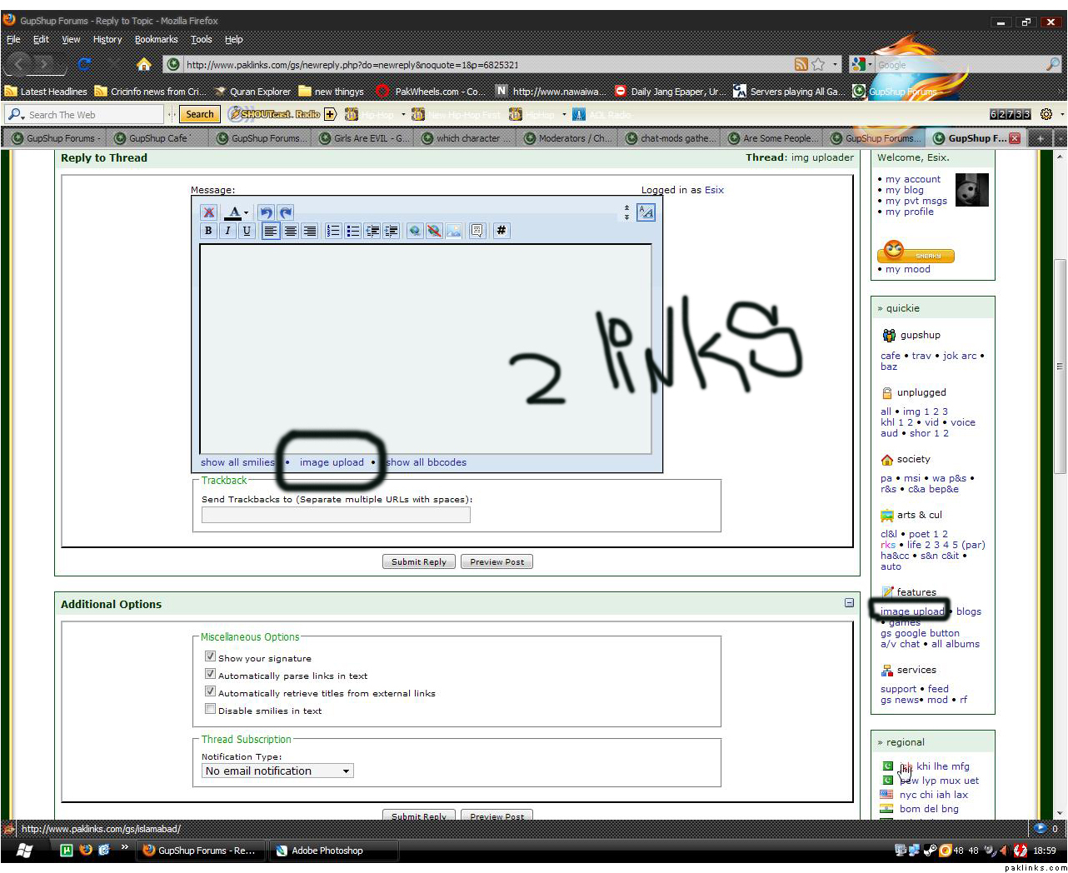Open the Bookmarks menu
This screenshot has height=873, width=1068.
(156, 39)
